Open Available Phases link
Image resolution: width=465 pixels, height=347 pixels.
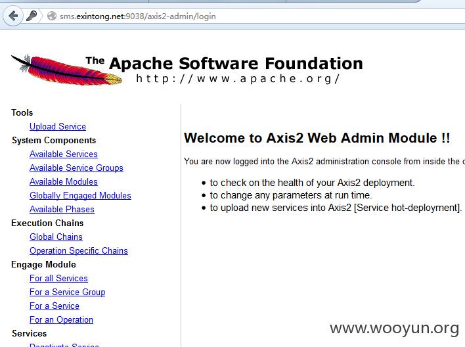(x=62, y=209)
